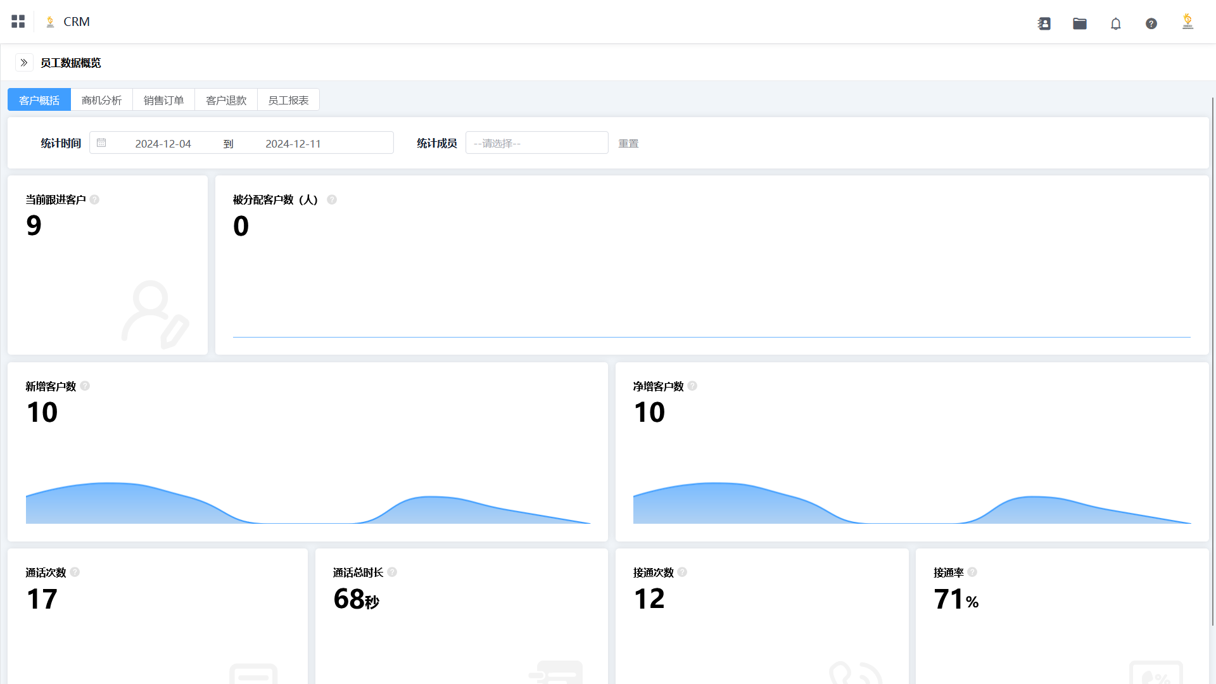Switch to the 销售订单 tab
1216x684 pixels.
tap(163, 100)
